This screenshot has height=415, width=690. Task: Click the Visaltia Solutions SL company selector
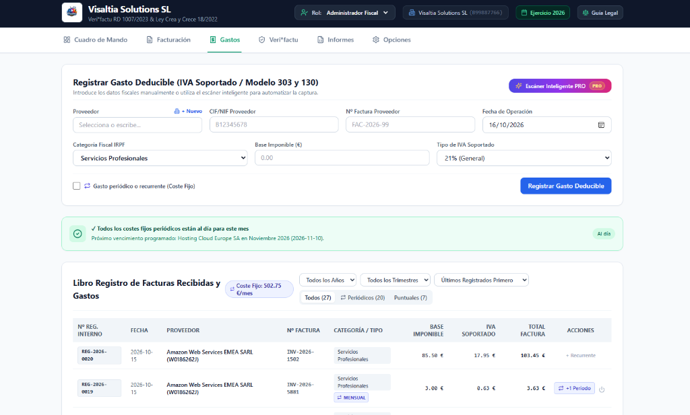tap(455, 13)
